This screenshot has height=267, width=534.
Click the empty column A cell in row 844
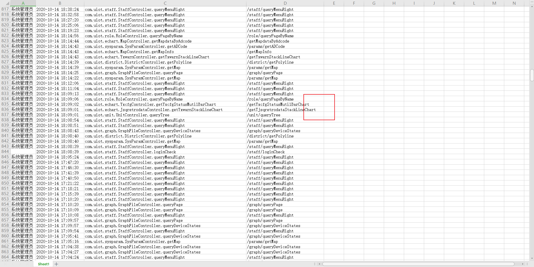(x=23, y=152)
